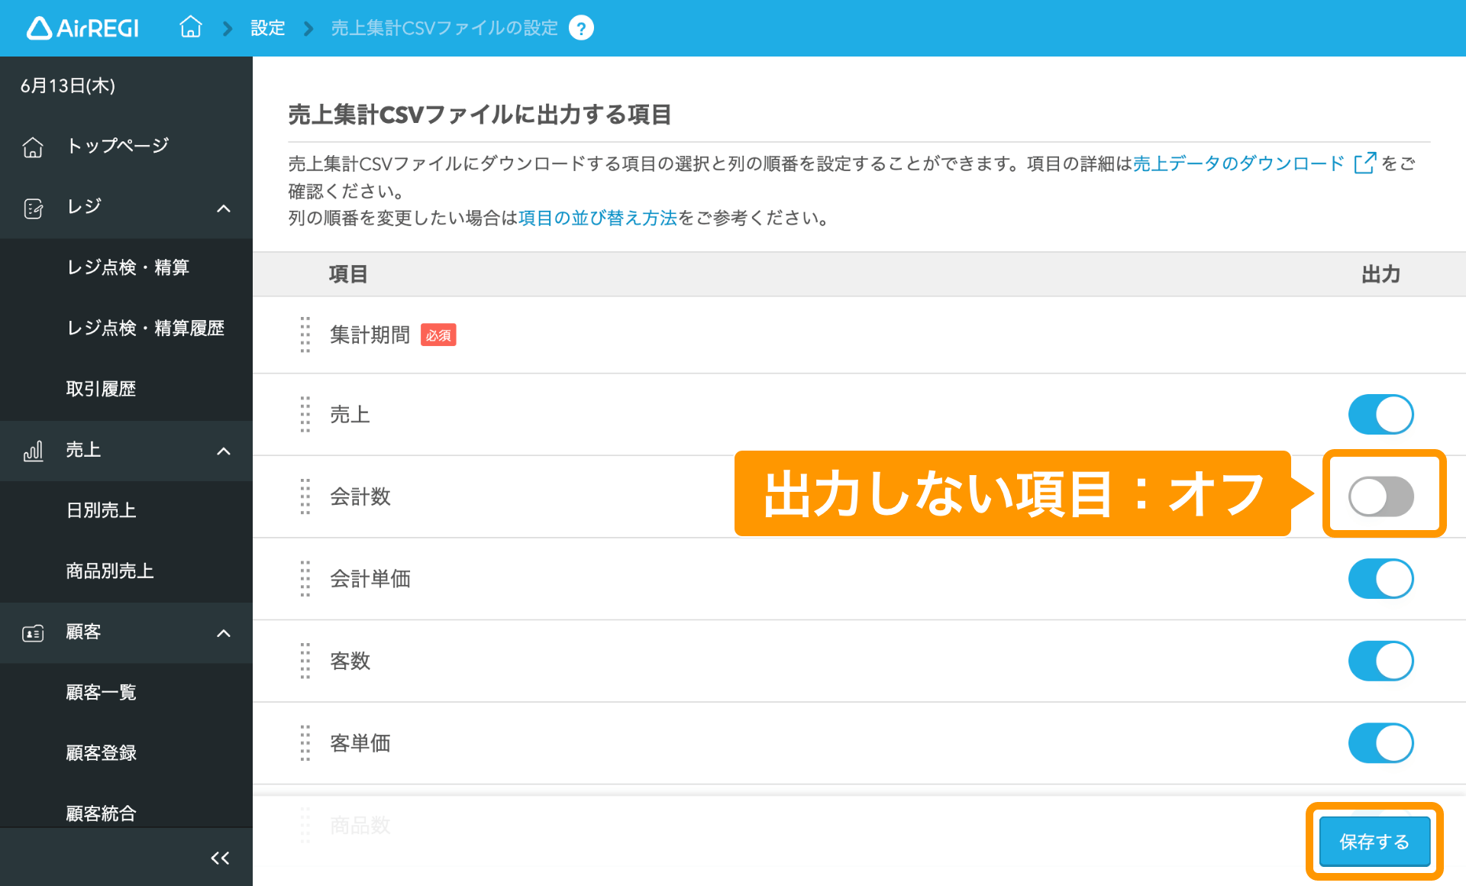Viewport: 1466px width, 886px height.
Task: Open レジ点検・精算 menu item
Action: [x=128, y=267]
